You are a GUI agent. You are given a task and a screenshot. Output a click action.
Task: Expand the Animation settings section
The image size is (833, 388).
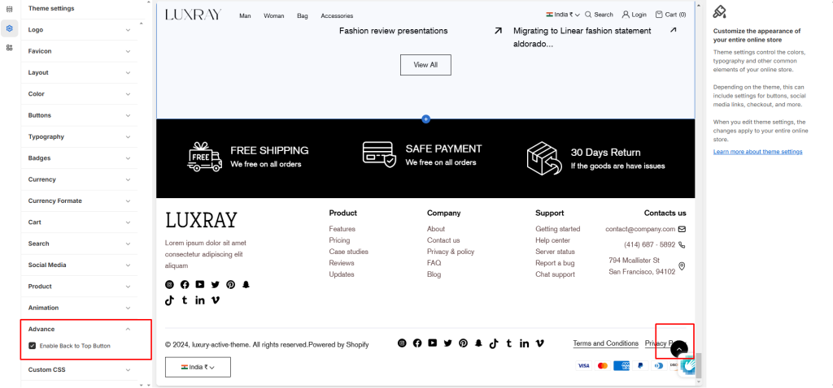coord(79,308)
